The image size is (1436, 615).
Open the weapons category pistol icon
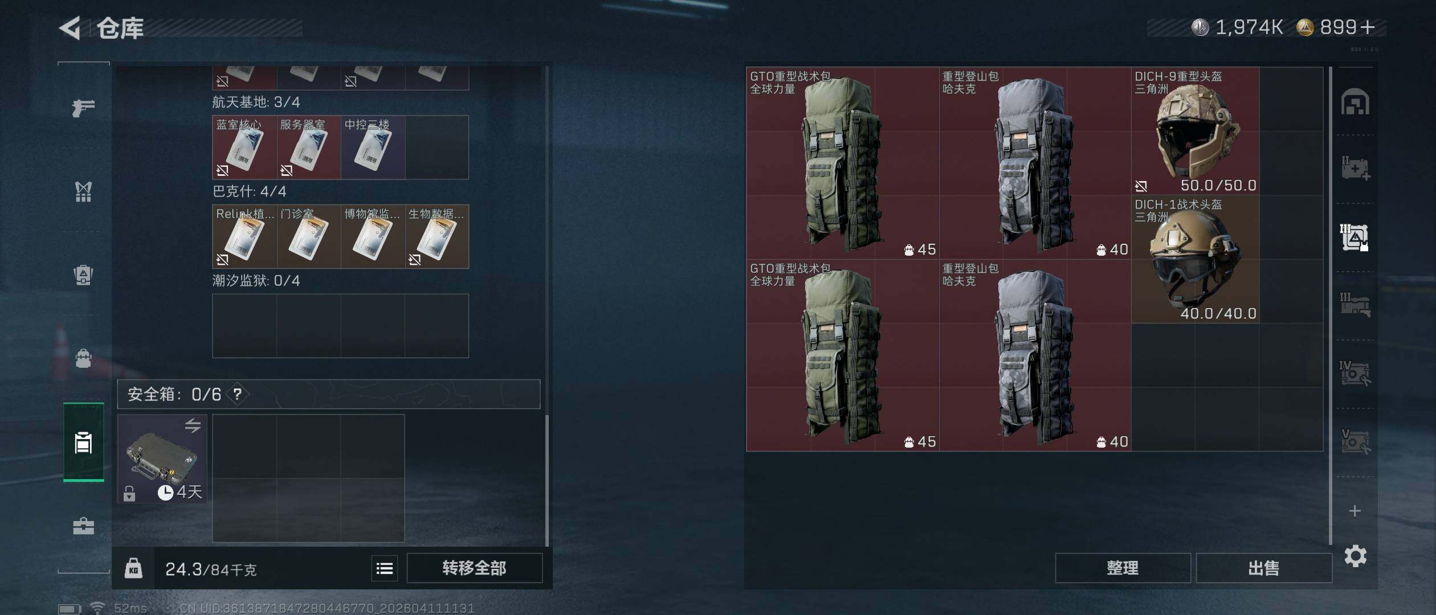83,107
